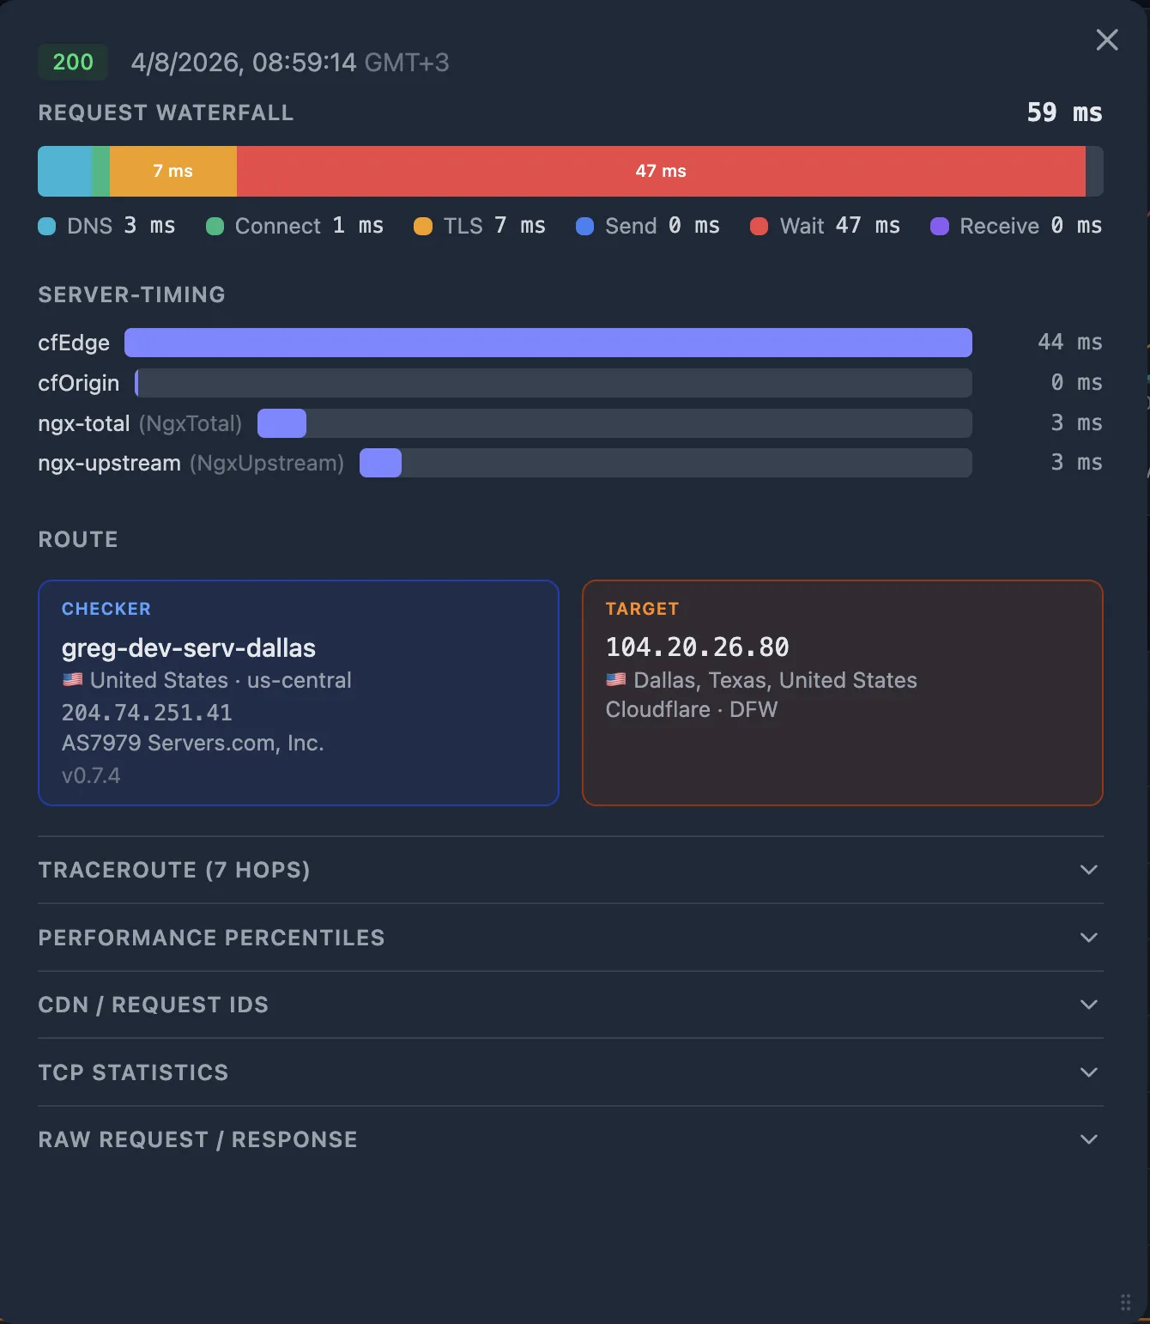Select the target IP 104.20.26.80
1150x1324 pixels.
[x=697, y=647]
